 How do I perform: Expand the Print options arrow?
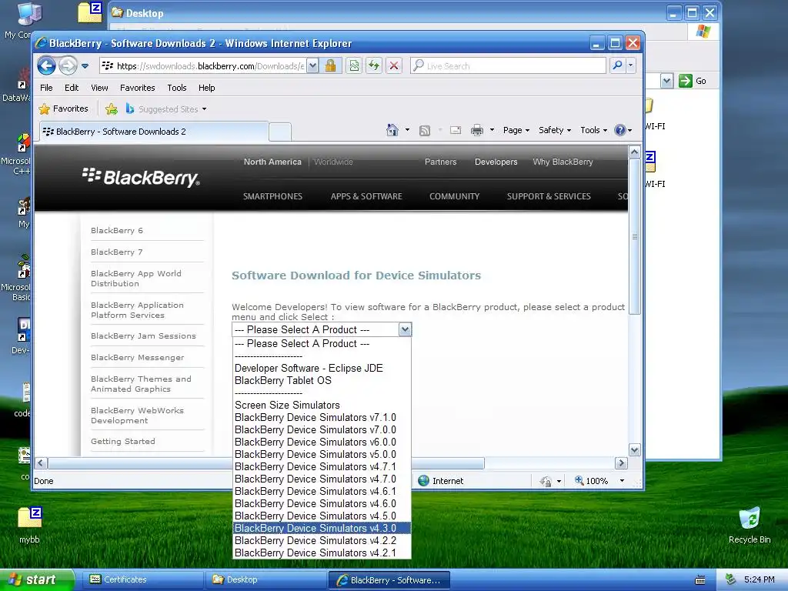(492, 130)
